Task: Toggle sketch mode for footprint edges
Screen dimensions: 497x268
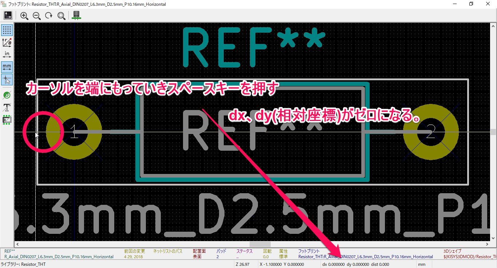Action: pos(7,119)
